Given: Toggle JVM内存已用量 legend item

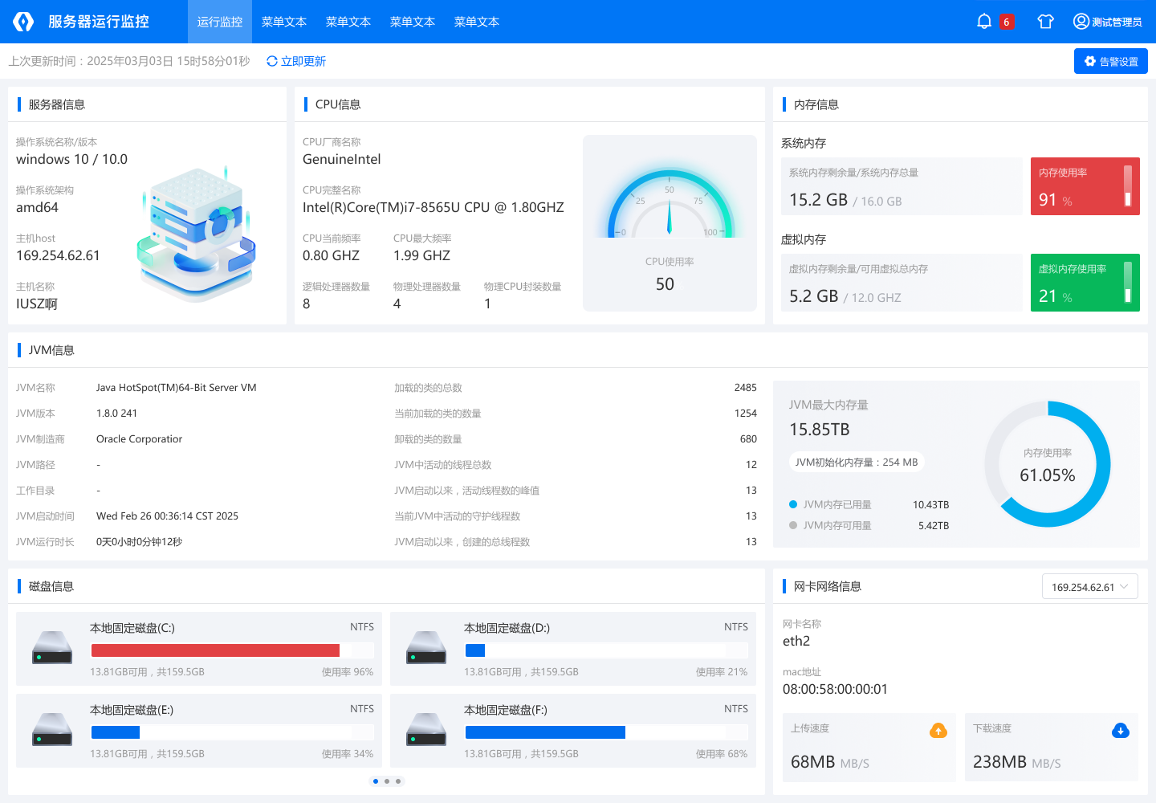Looking at the screenshot, I should pyautogui.click(x=836, y=504).
